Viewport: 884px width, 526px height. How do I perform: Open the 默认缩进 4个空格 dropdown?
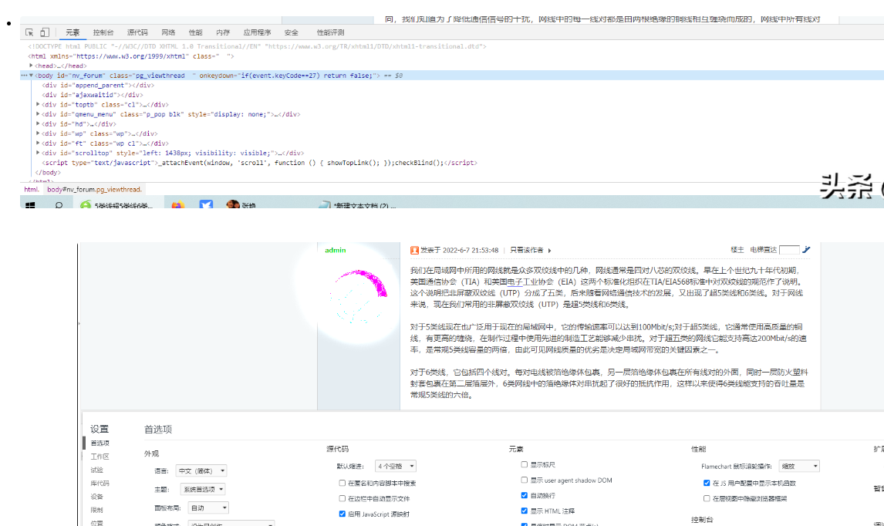(395, 467)
